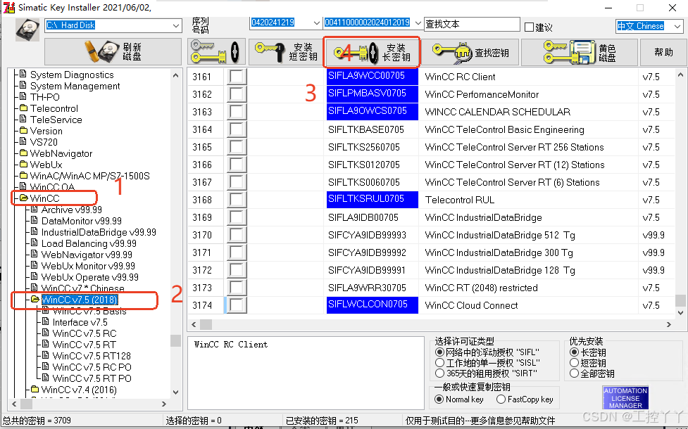Image resolution: width=688 pixels, height=429 pixels.
Task: Select the FastCopy key radio option
Action: (501, 399)
